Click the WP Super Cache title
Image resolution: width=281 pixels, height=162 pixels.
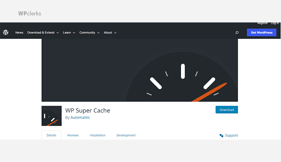(x=88, y=110)
